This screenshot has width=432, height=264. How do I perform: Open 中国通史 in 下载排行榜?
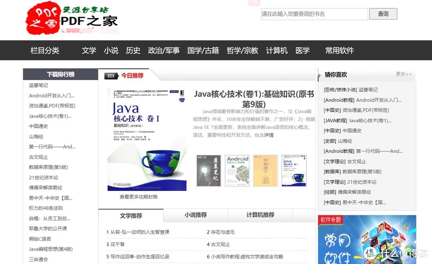coord(38,126)
